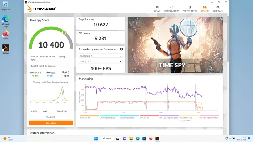Click the LOAD result button
Image resolution: width=253 pixels, height=142 pixels.
34,111
